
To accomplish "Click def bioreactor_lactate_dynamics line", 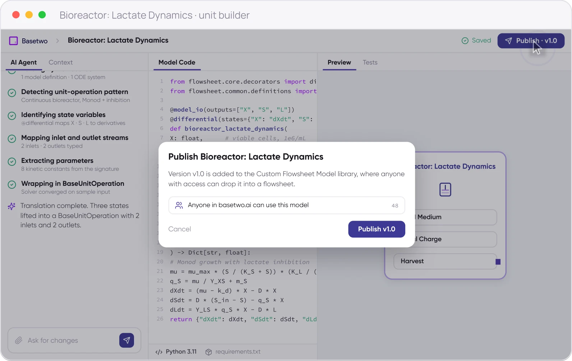I will click(229, 129).
